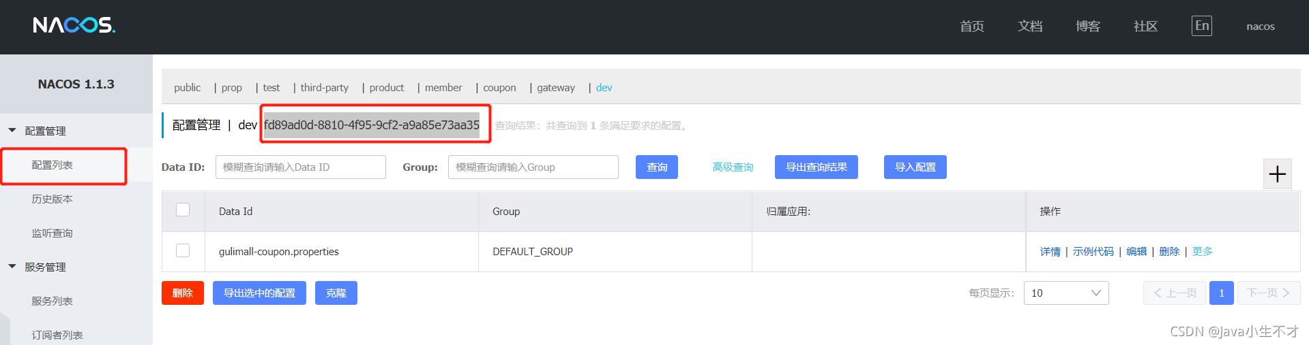Open the 每页显示 page size dropdown
This screenshot has width=1309, height=345.
(1066, 293)
